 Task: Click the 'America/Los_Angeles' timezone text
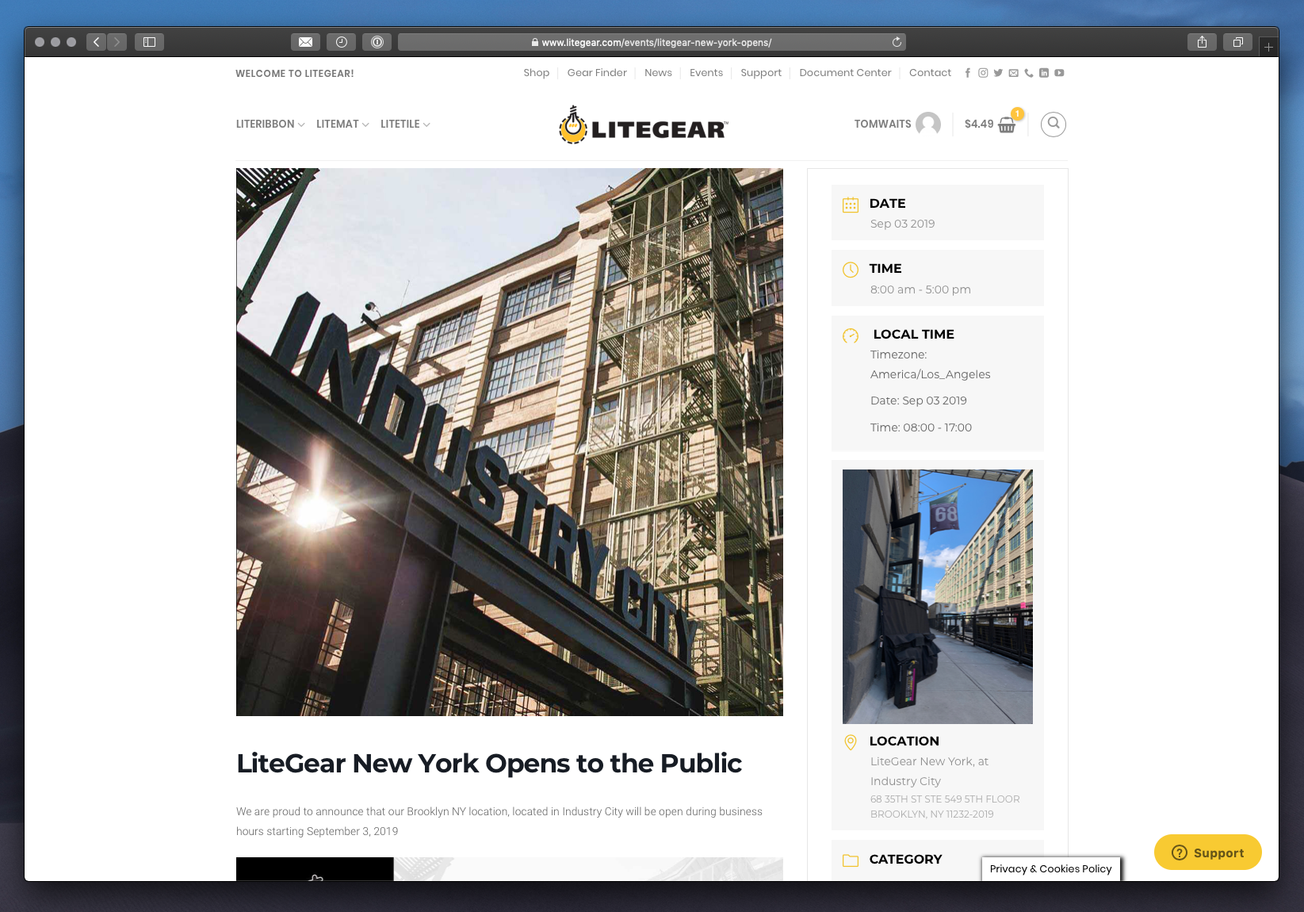click(930, 374)
